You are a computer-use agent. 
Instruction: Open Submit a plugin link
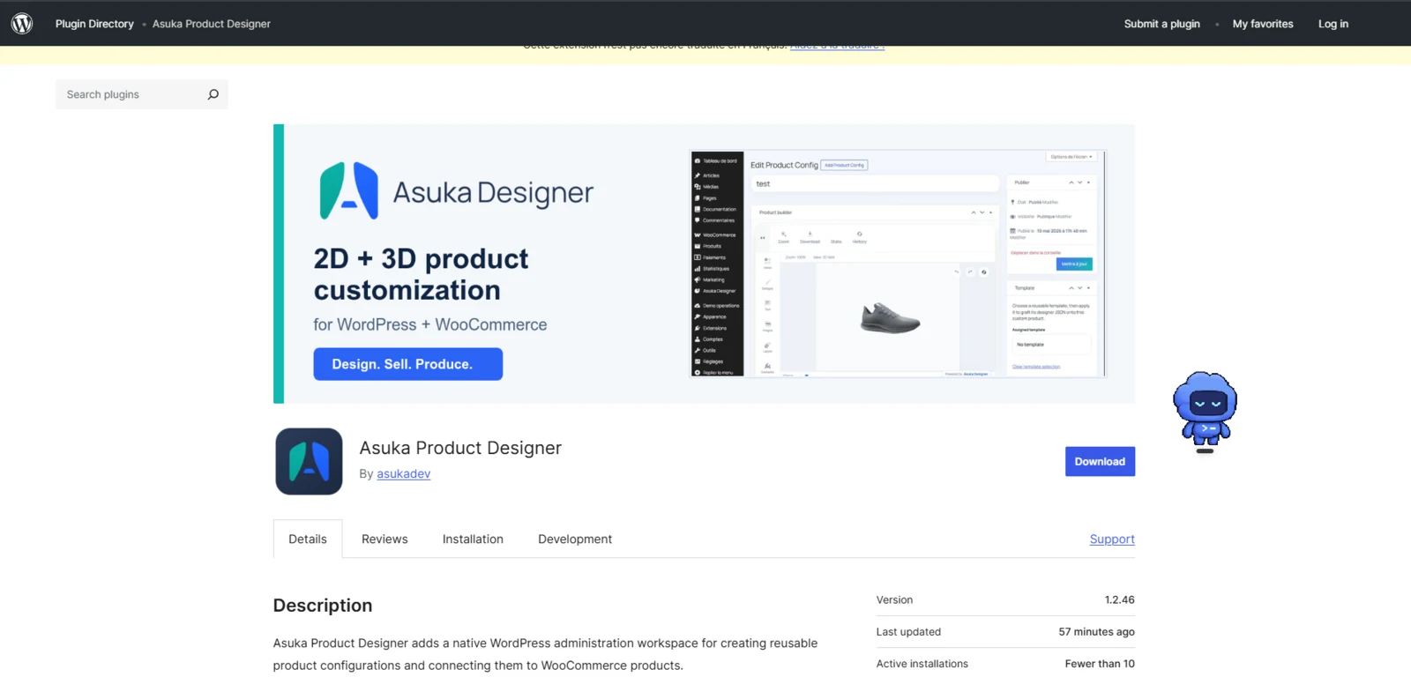click(1161, 24)
